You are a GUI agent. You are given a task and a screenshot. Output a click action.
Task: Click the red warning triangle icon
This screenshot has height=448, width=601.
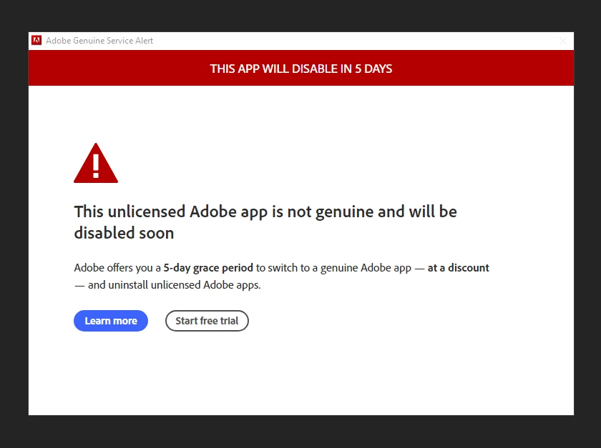(x=96, y=163)
